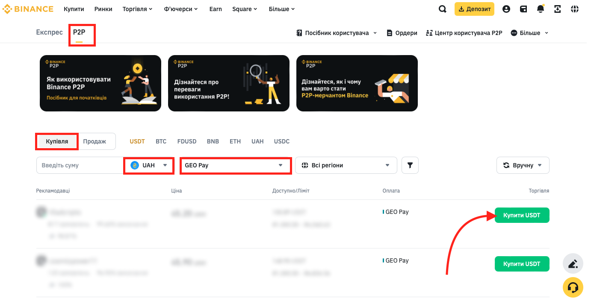This screenshot has height=301, width=591.
Task: Select the Продаж toggle
Action: (x=95, y=141)
